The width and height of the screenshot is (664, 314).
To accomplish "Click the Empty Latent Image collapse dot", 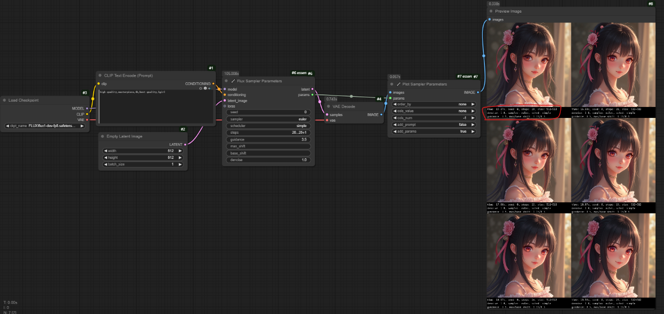I will click(x=102, y=136).
